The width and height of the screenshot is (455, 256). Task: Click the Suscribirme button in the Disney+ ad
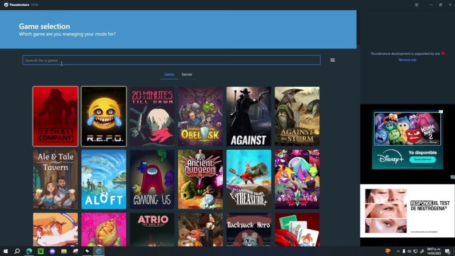click(423, 160)
